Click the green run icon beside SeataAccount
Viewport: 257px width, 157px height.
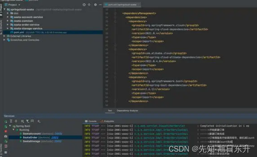21,134
